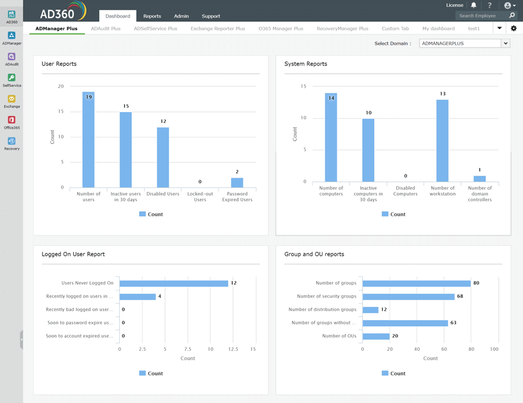Click the Number of workstation bar
The width and height of the screenshot is (523, 403).
tap(443, 140)
